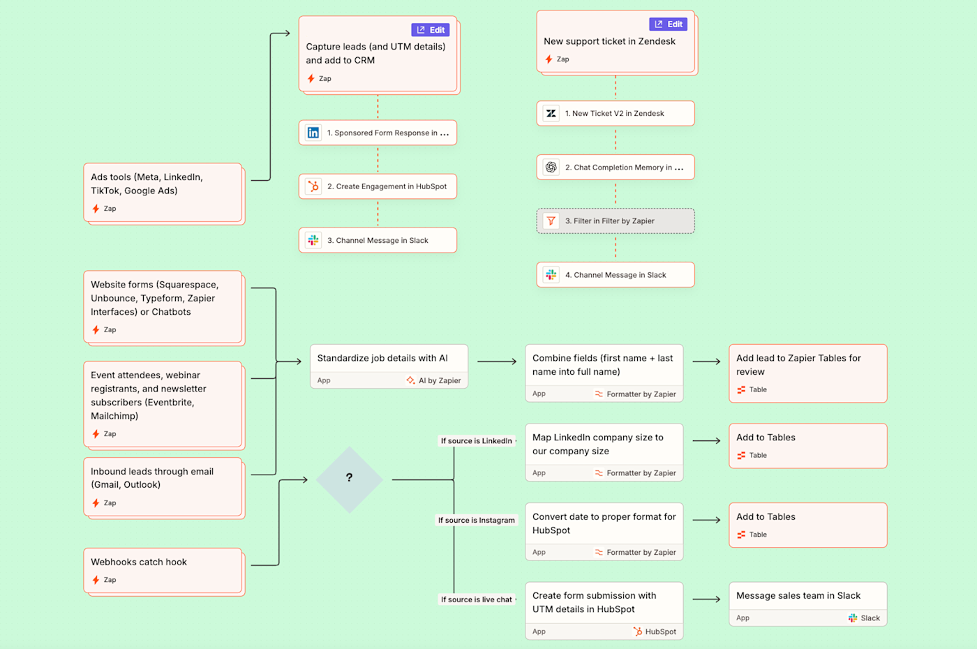Click Formatter icon on Map LinkedIn company size card
Image resolution: width=977 pixels, height=649 pixels.
[599, 473]
